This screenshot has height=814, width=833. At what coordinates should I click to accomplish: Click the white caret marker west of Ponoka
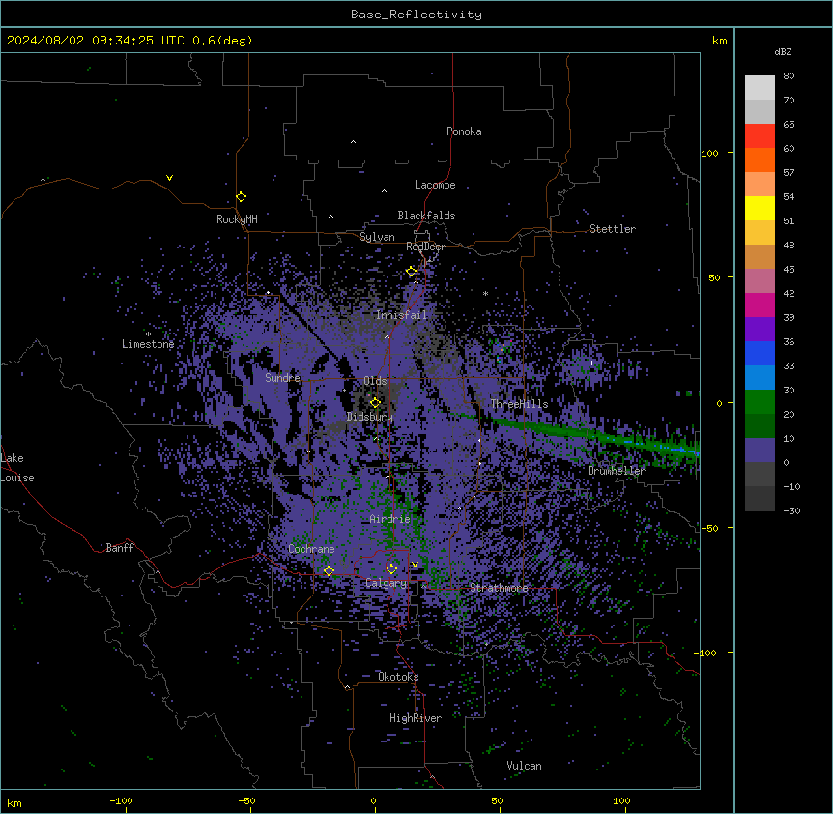click(x=353, y=142)
